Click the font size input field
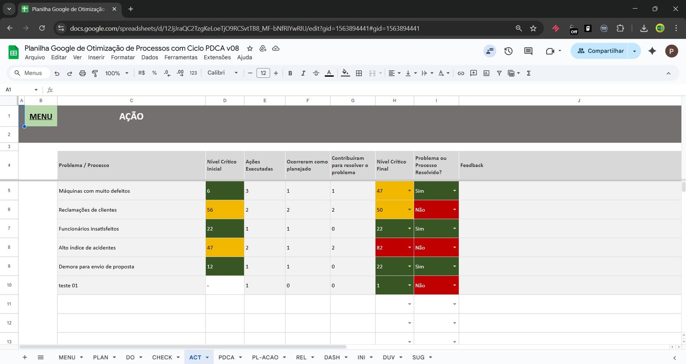This screenshot has height=364, width=686. [263, 73]
